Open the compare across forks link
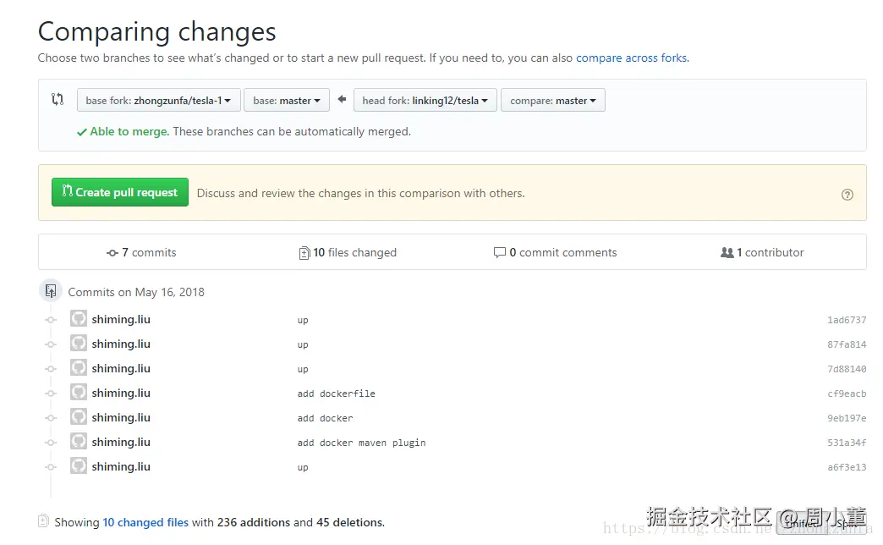Viewport: 883px width, 545px height. coord(631,58)
